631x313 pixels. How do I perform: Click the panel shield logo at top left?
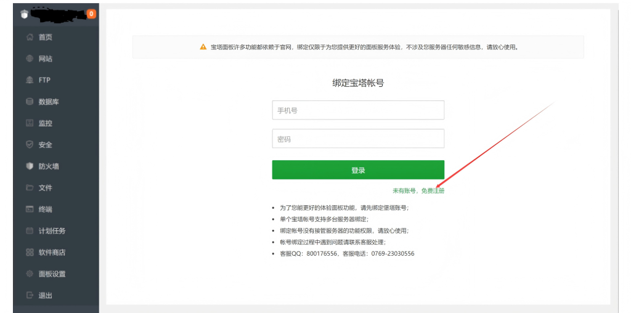[x=24, y=14]
